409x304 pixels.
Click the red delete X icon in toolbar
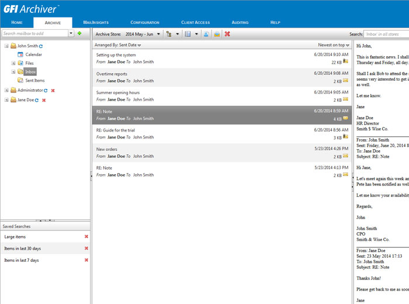[227, 34]
